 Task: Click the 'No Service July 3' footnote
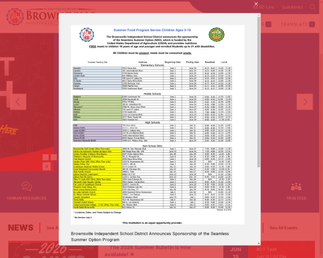click(82, 217)
